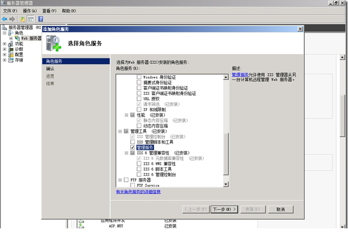Screen dimensions: 348x237
Task: Click the 功能 node icon in tree
Action: (x=11, y=44)
